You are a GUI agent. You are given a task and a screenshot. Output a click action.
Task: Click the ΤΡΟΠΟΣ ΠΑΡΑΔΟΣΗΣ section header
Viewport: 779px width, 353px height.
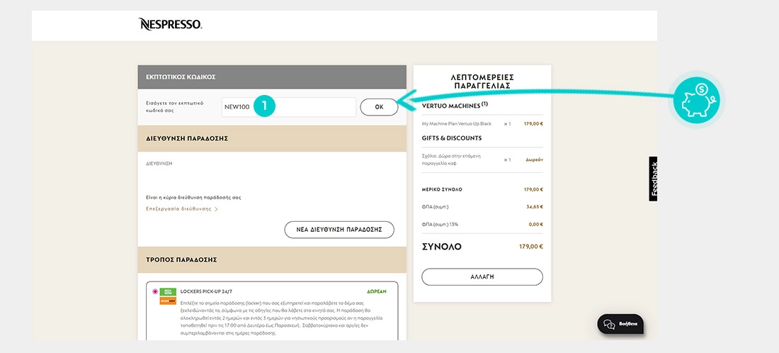272,259
